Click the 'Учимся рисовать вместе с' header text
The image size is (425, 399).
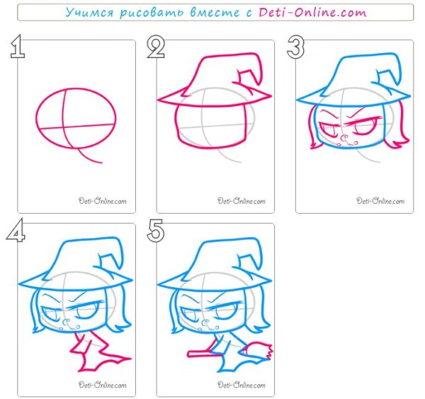159,12
